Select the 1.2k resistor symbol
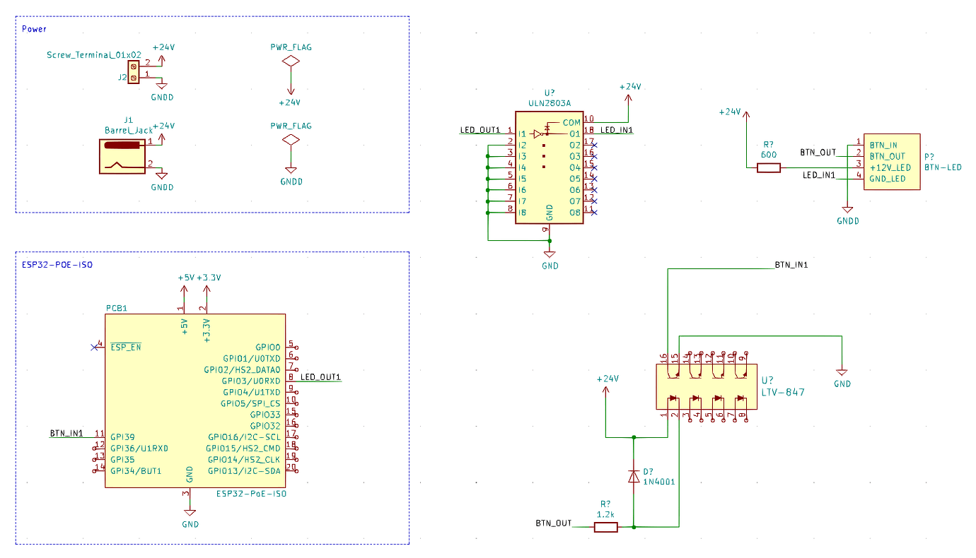Viewport: 976px width, 558px height. point(605,527)
